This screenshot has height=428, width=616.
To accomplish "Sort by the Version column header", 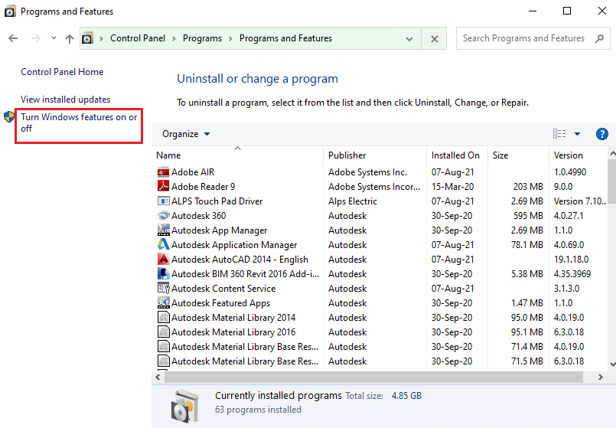I will [x=579, y=155].
